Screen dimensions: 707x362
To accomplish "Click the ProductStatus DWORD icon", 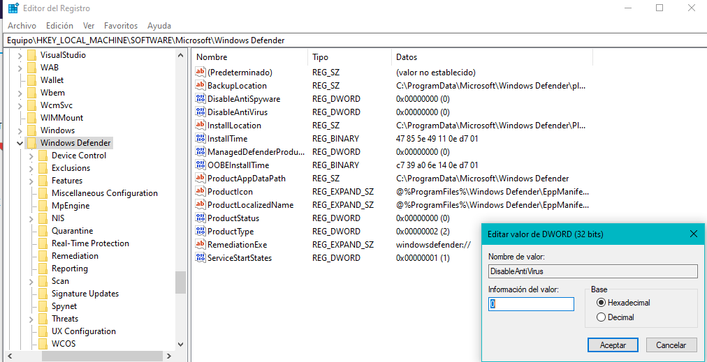I will click(x=201, y=218).
